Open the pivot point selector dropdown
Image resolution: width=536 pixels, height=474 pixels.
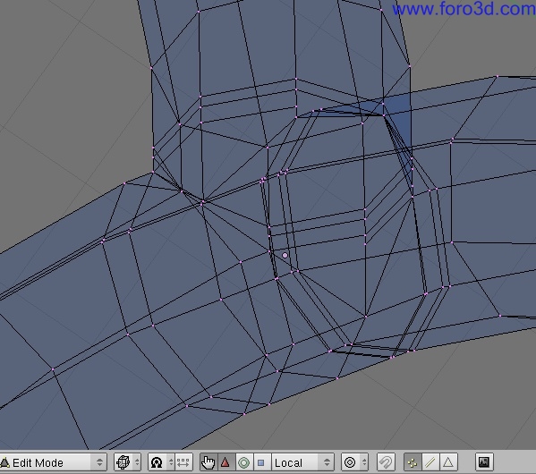161,462
